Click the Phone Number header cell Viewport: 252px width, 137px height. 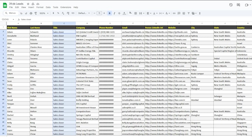(110, 28)
